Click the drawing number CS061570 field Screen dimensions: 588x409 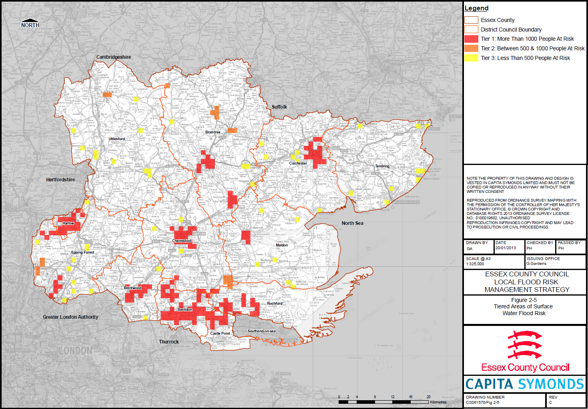click(482, 403)
